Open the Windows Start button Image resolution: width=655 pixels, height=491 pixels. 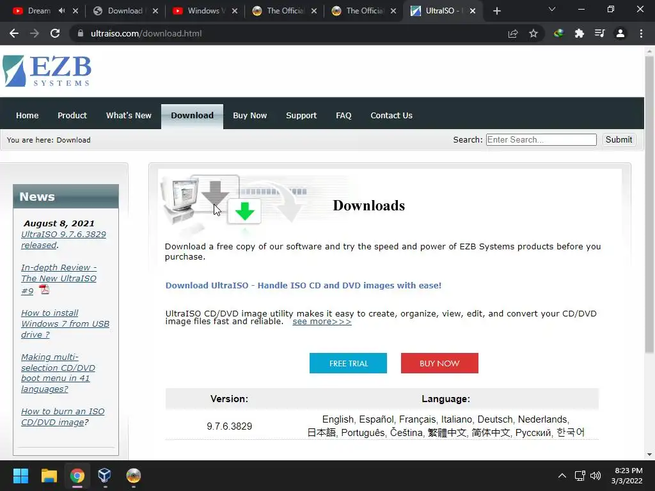pyautogui.click(x=20, y=476)
